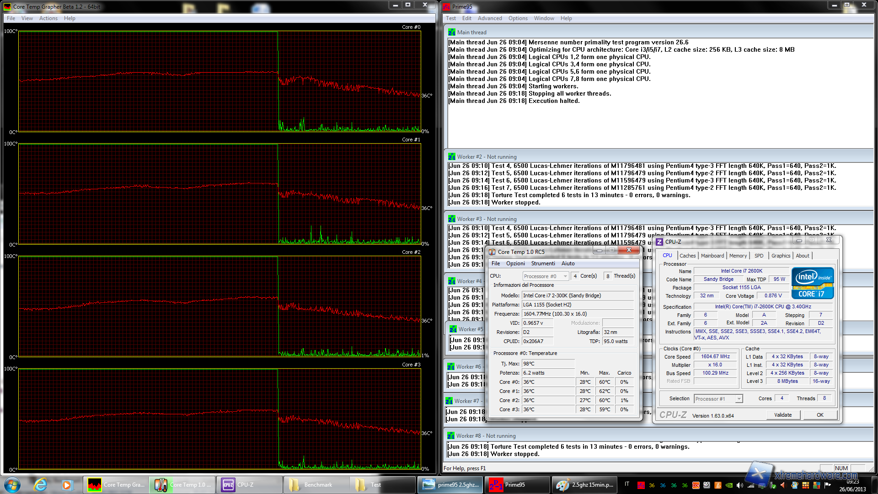The height and width of the screenshot is (494, 878).
Task: Switch to Memory tab in CPU-Z
Action: tap(738, 256)
